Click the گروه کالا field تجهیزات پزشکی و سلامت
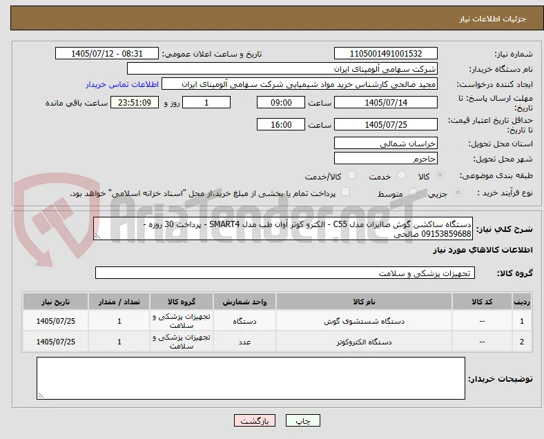 (285, 273)
